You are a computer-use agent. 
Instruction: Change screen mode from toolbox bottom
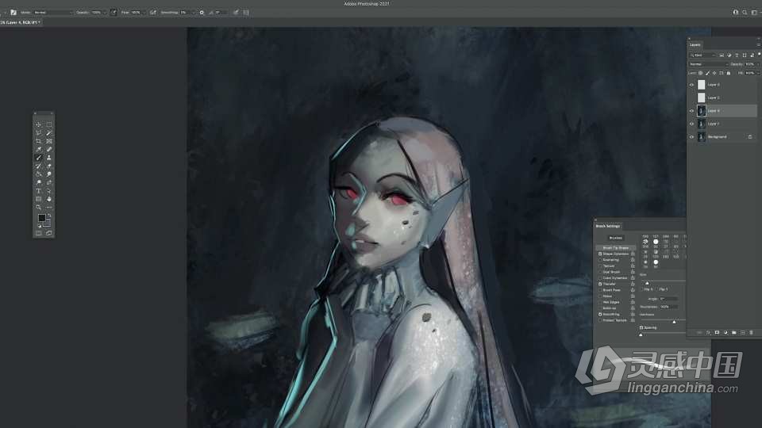point(48,232)
